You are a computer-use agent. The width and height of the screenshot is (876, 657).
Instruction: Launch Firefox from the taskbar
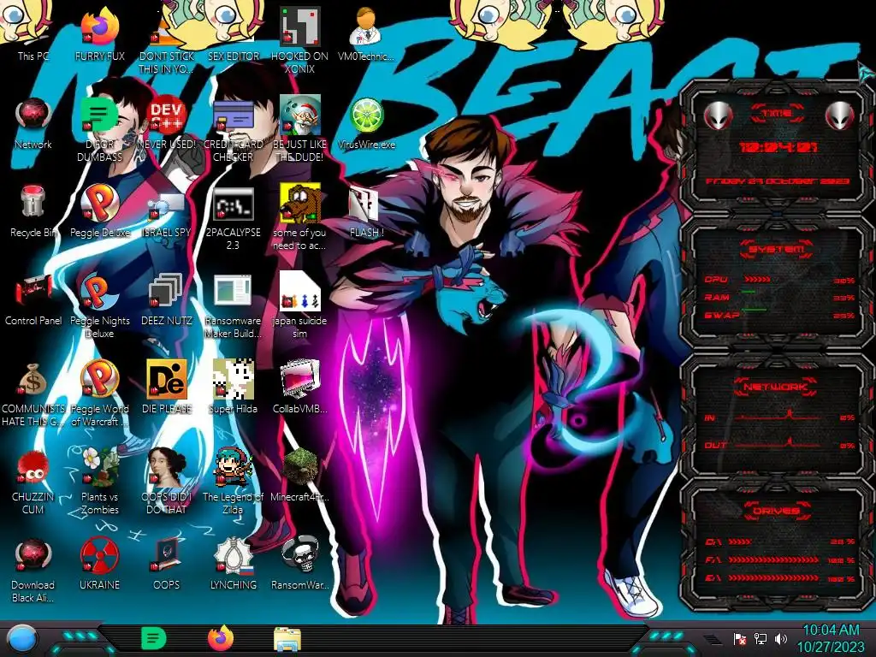221,638
